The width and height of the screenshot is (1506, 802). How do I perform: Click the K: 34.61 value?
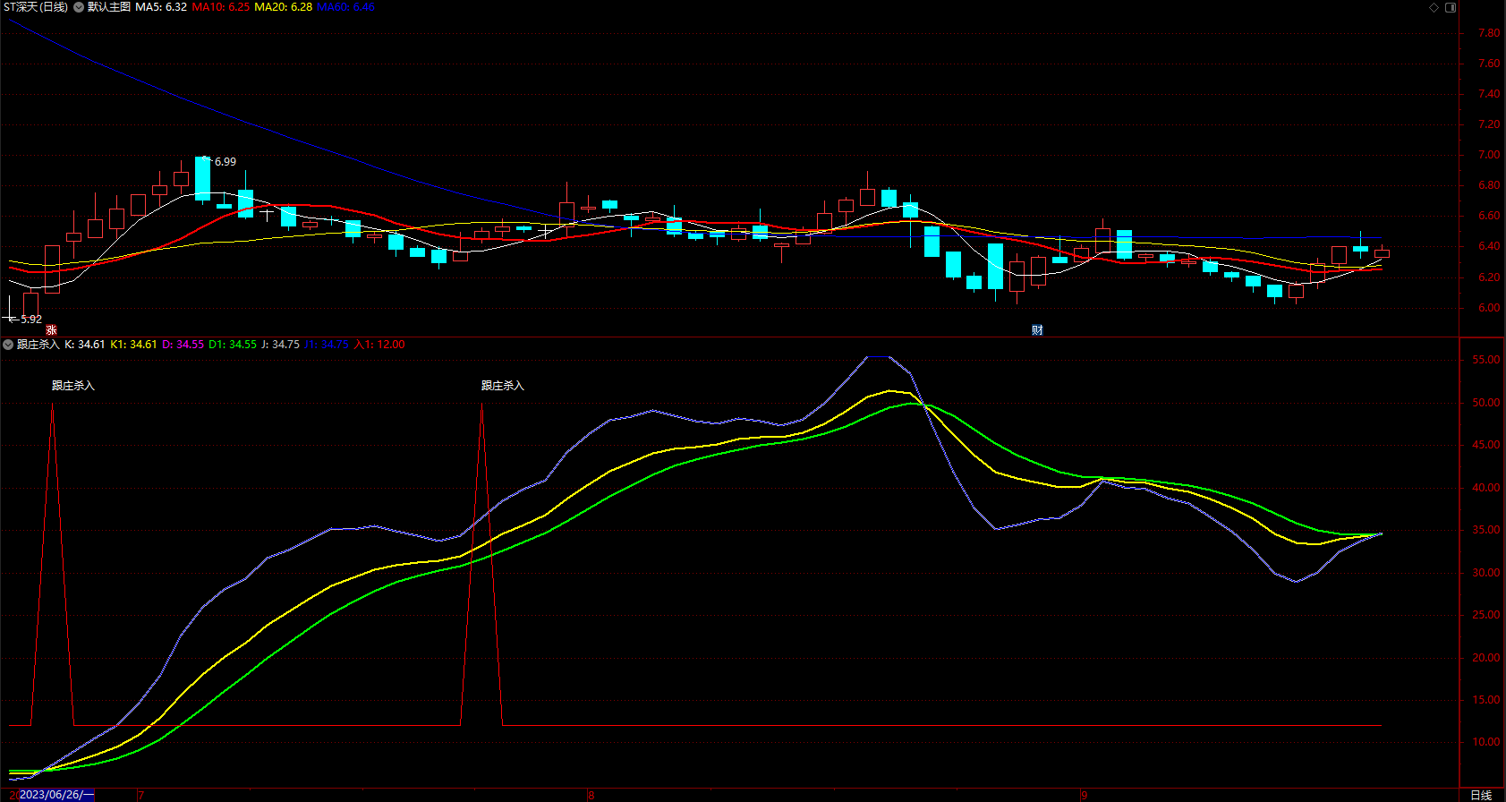(85, 345)
